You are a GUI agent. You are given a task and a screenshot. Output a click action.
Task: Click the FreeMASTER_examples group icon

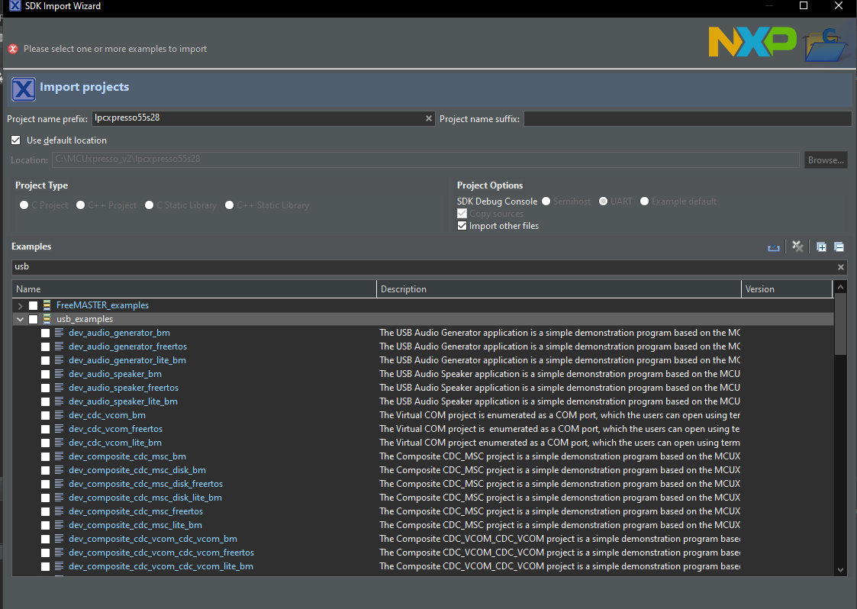47,305
